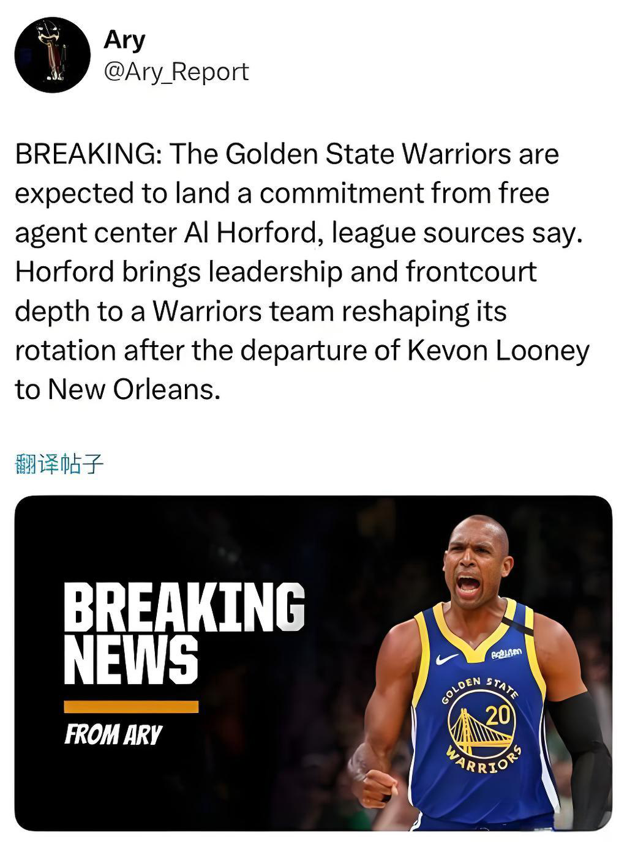Screen dimensions: 627x847
Task: Click 'New Orleans' in the post text
Action: [133, 389]
